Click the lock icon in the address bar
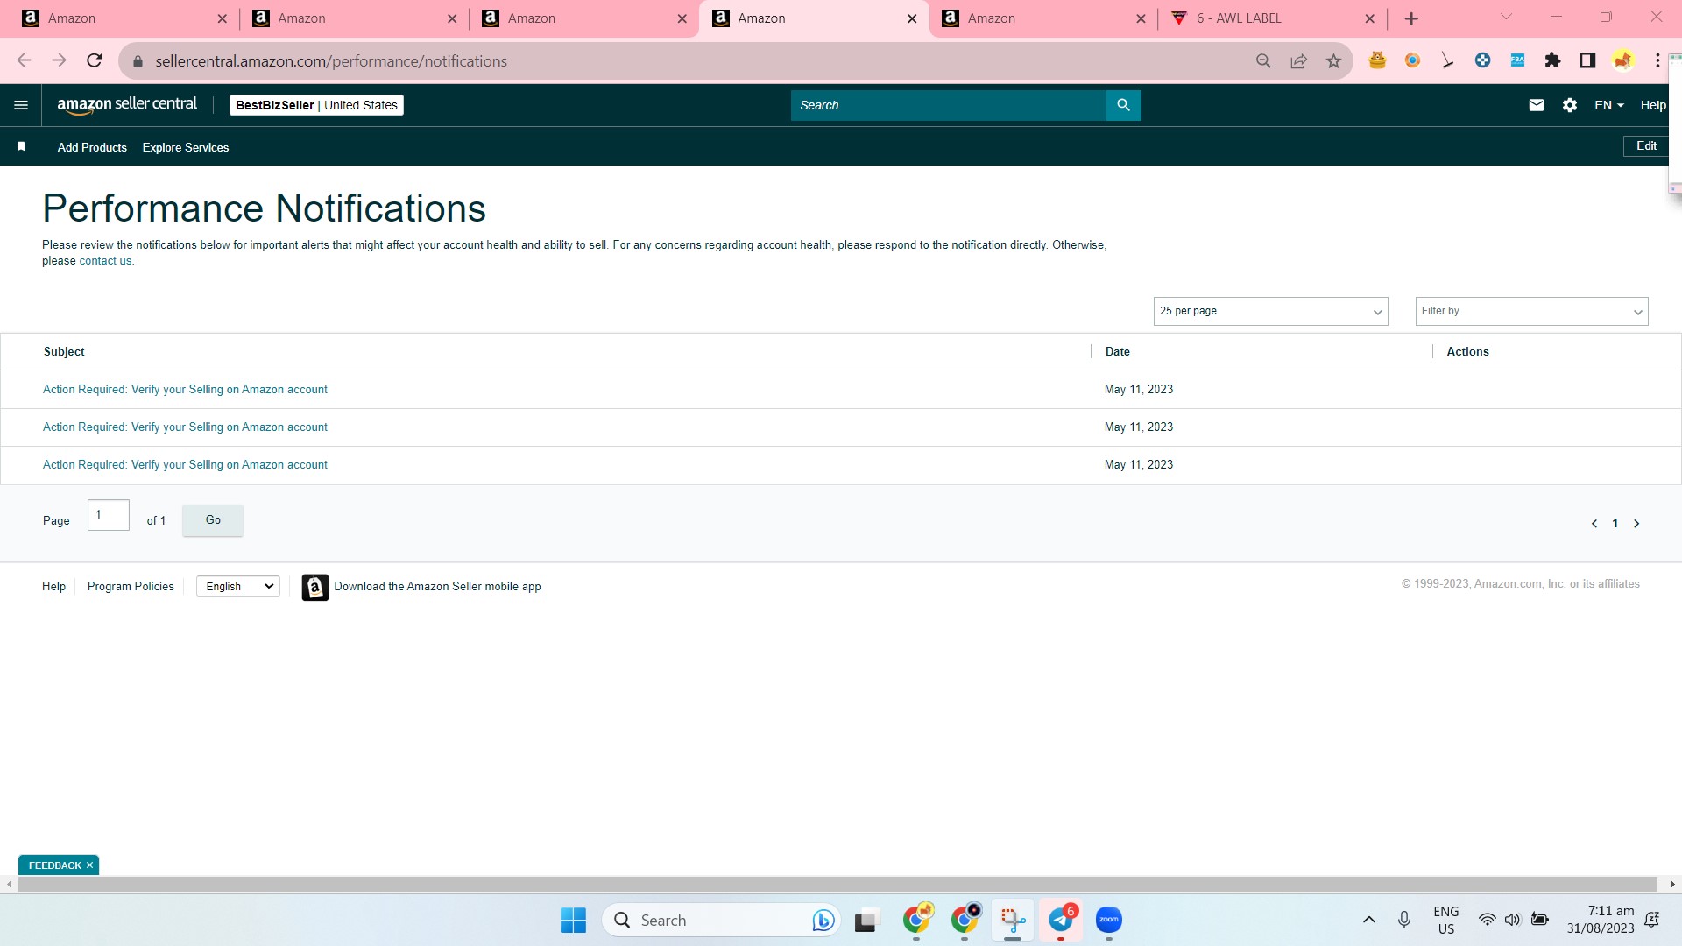This screenshot has height=946, width=1682. [x=138, y=61]
